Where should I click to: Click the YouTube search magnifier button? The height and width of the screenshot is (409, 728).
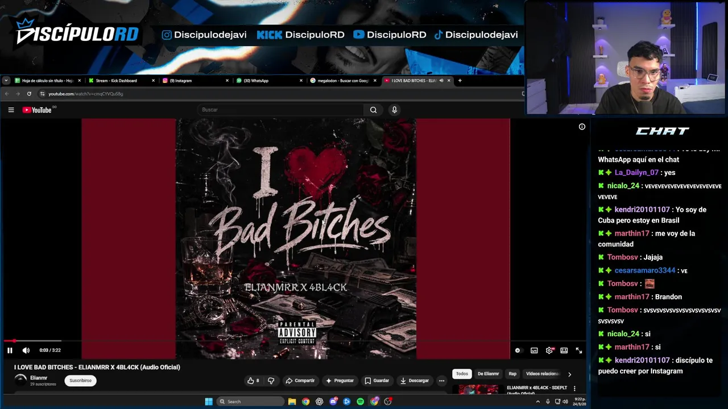point(373,110)
